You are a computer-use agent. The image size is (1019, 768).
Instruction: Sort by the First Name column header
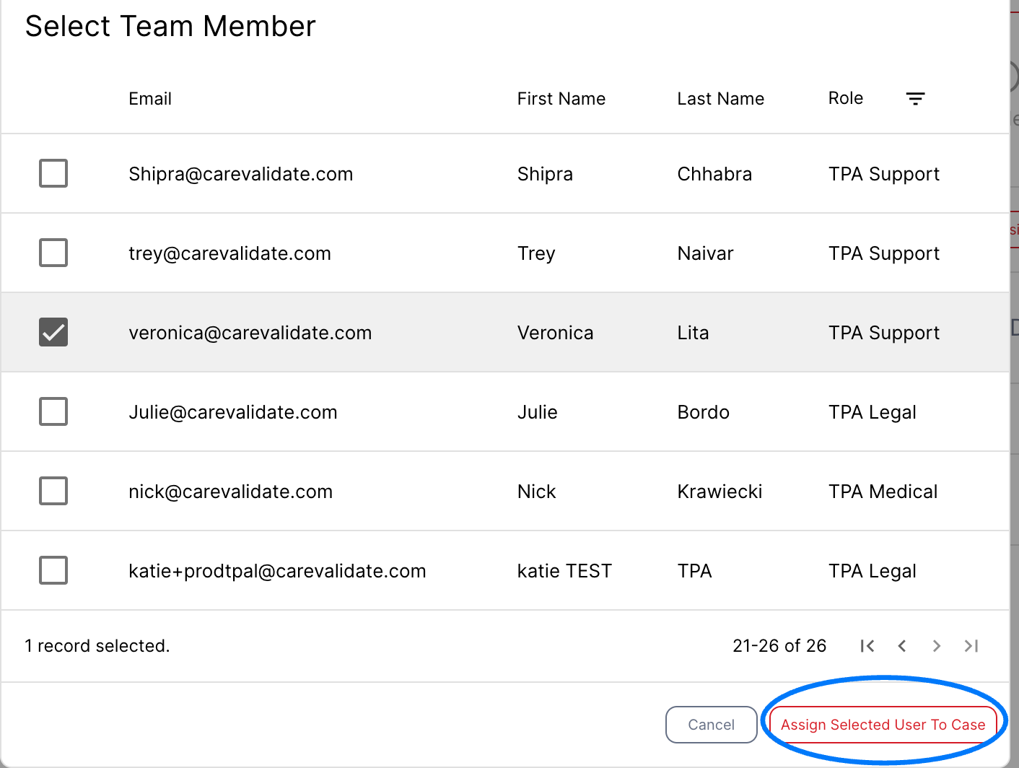click(x=561, y=99)
